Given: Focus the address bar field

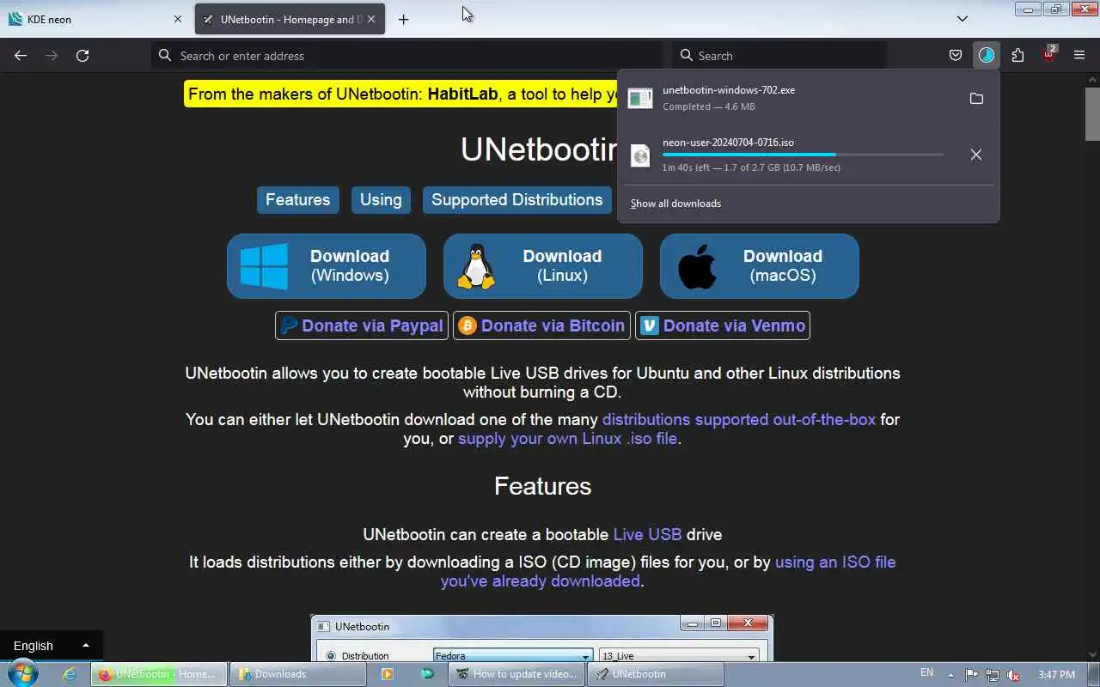Looking at the screenshot, I should click(407, 56).
